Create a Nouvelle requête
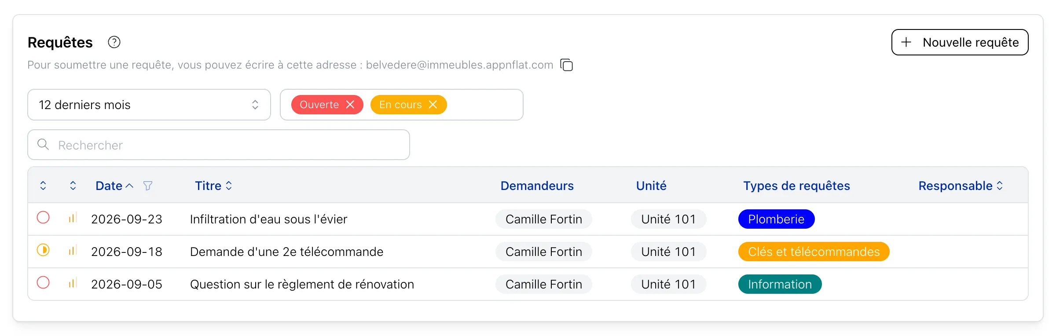 click(x=960, y=42)
